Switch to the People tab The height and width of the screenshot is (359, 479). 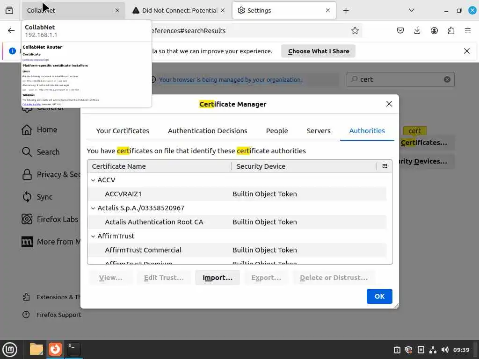click(277, 131)
